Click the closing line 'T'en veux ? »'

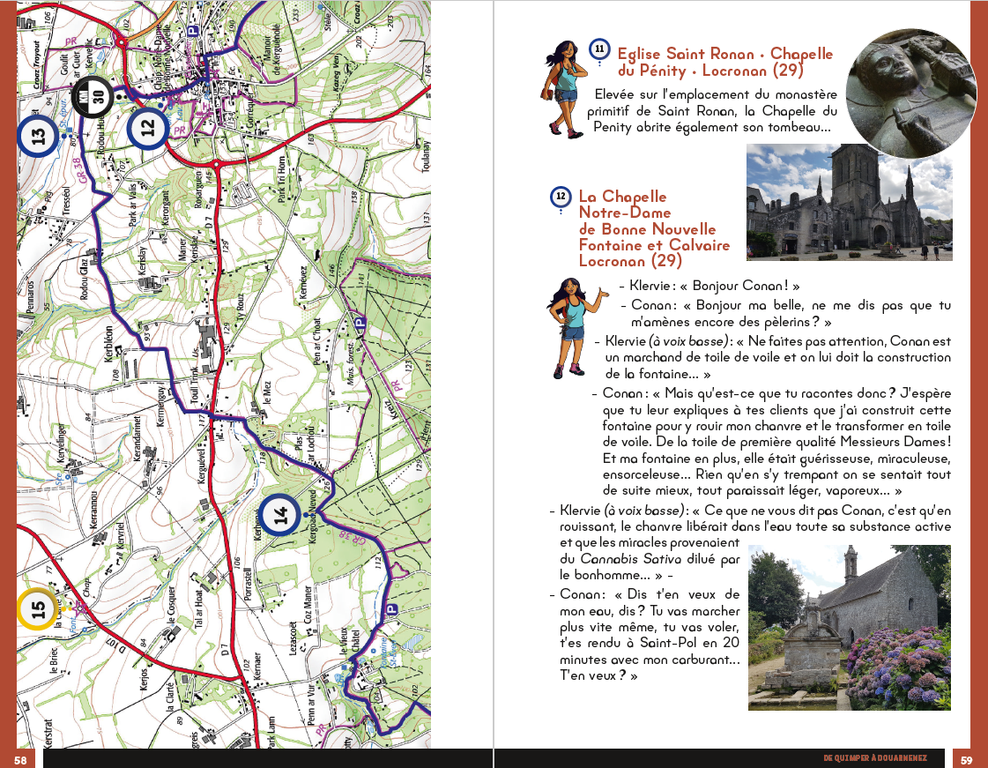(598, 675)
